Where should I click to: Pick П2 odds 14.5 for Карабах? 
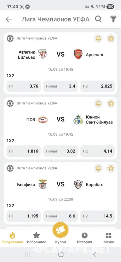98,216
